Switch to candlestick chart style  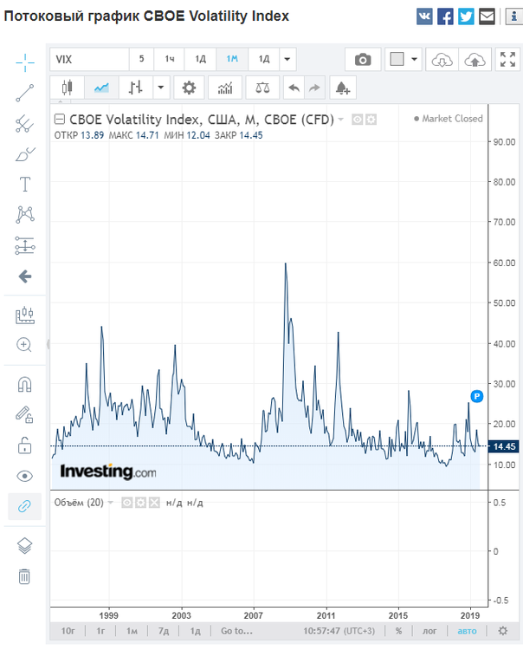(x=67, y=88)
